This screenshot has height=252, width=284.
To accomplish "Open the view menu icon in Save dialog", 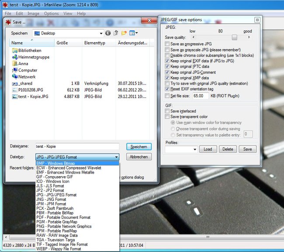I will 134,33.
